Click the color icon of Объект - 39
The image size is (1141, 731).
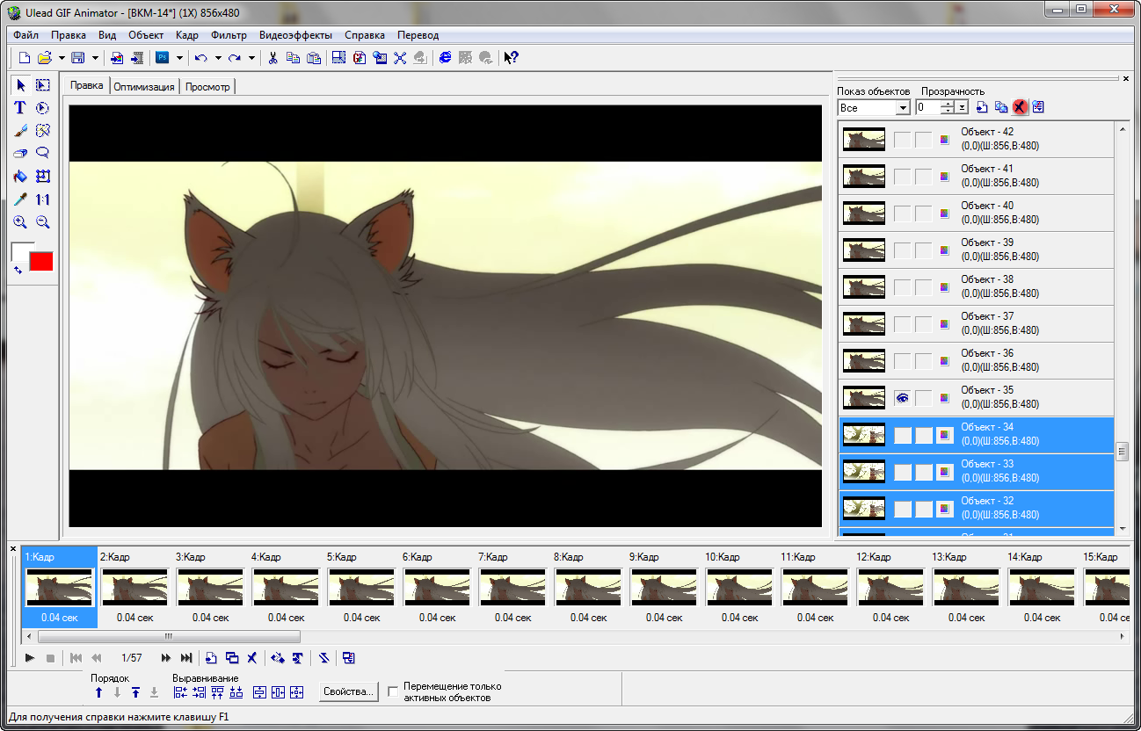point(944,250)
